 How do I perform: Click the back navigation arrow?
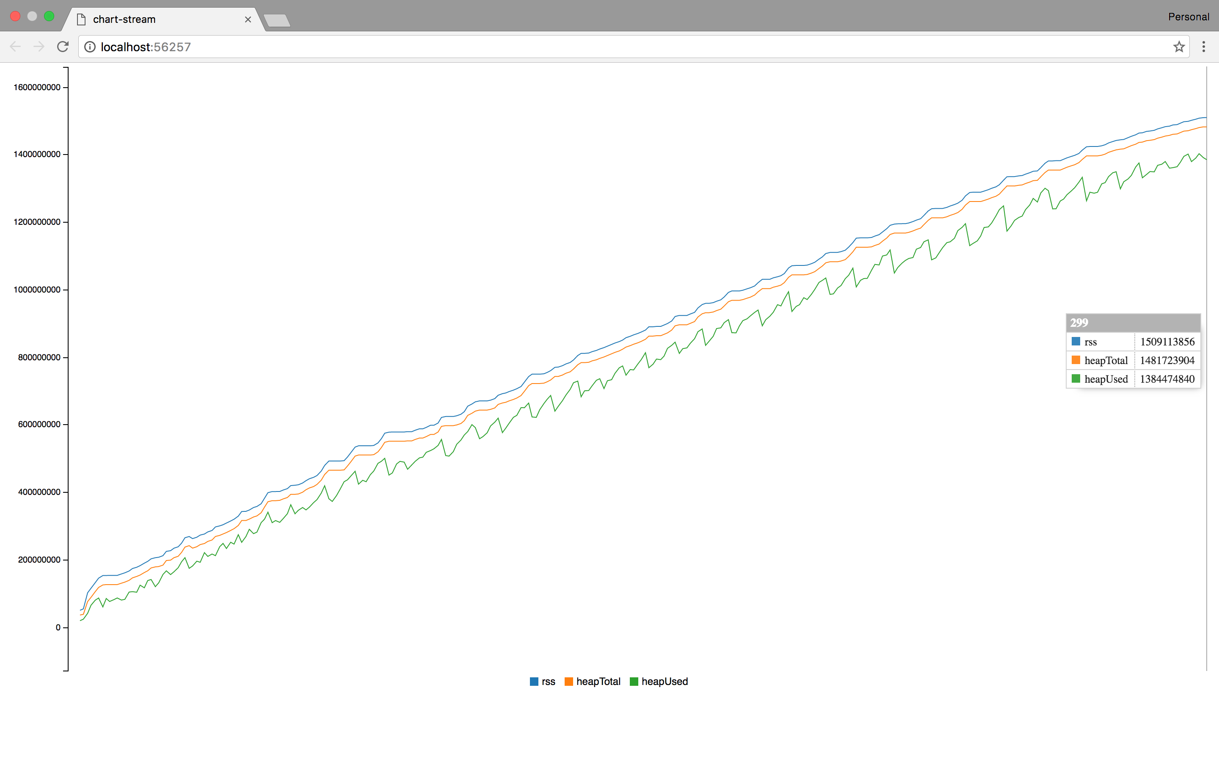[15, 47]
